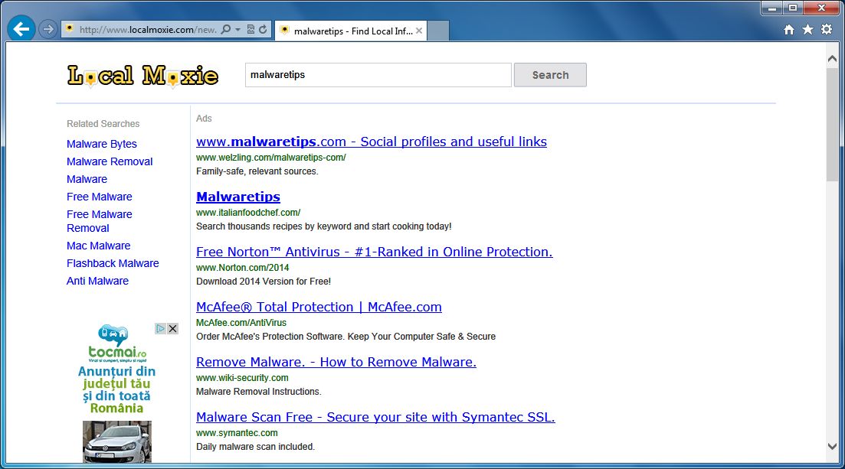Maximize the browser window
This screenshot has height=469, width=845.
tap(793, 8)
